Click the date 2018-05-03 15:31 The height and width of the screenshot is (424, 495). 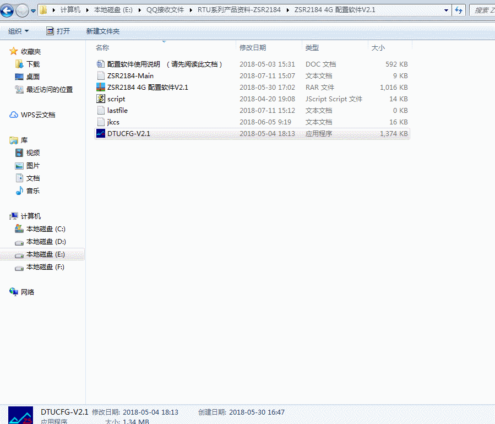tap(267, 64)
